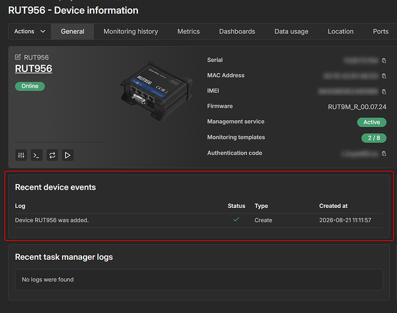Viewport: 397px width, 313px height.
Task: Click the RUT956 - Device information title
Action: pos(73,11)
